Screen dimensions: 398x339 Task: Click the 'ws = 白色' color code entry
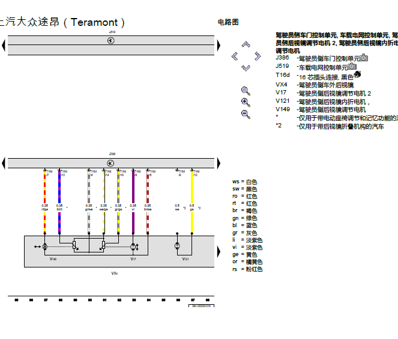click(245, 182)
